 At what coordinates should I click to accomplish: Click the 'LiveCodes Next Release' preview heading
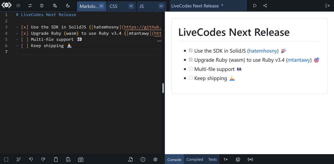tap(234, 32)
